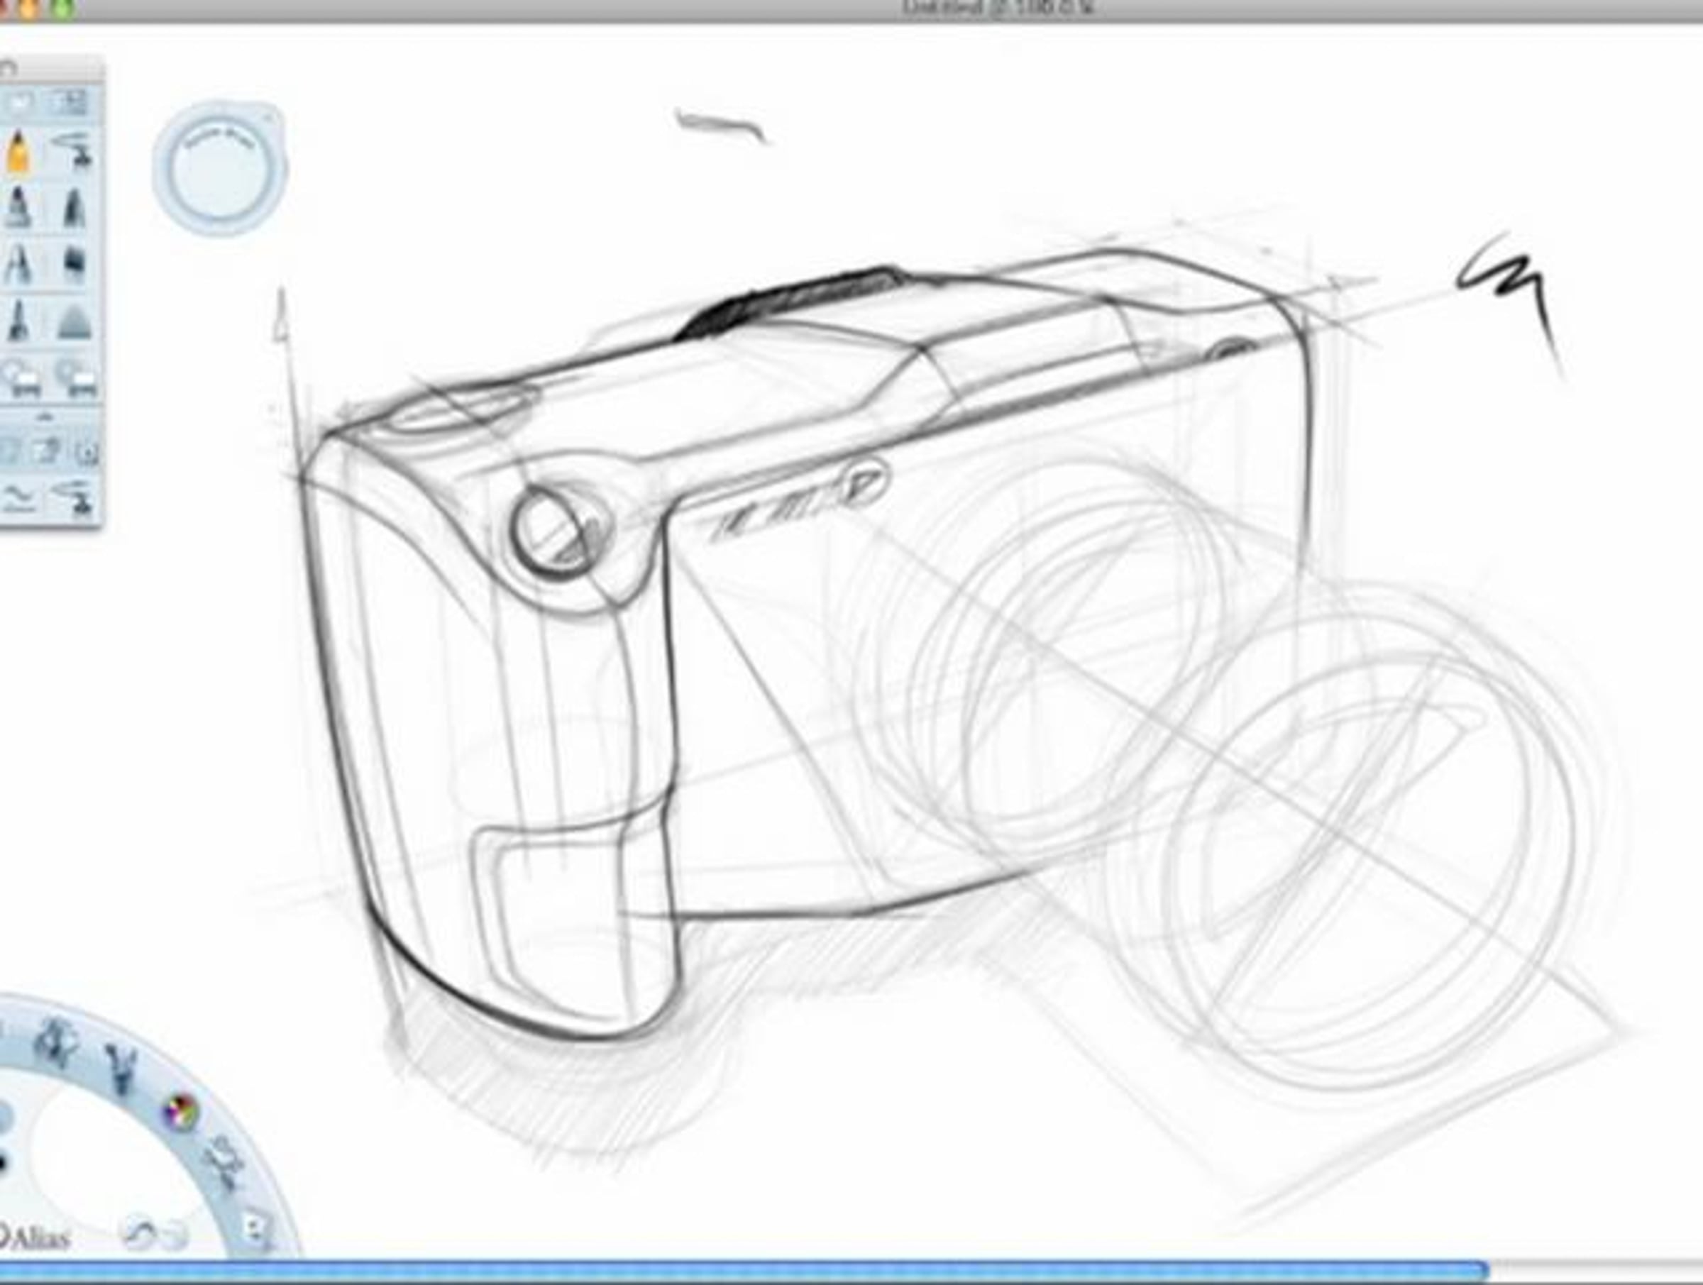
Task: Switch to the first brush palette header tab
Action: click(18, 101)
